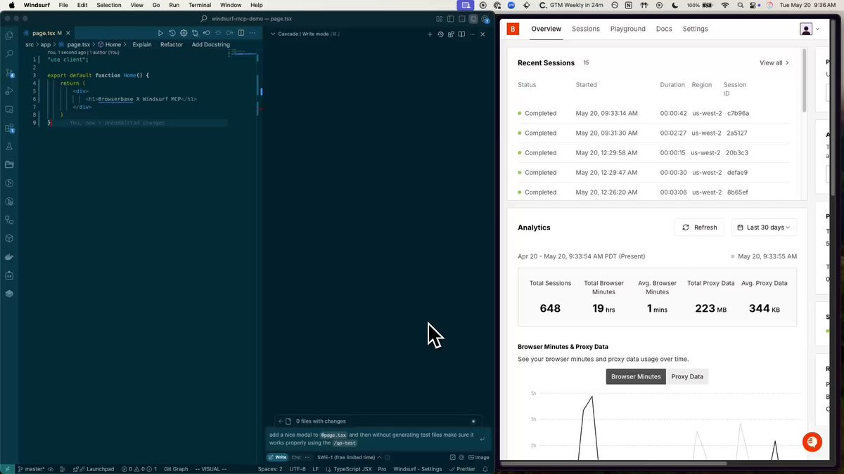The image size is (844, 474).
Task: Open session 2a5127 row
Action: (653, 133)
